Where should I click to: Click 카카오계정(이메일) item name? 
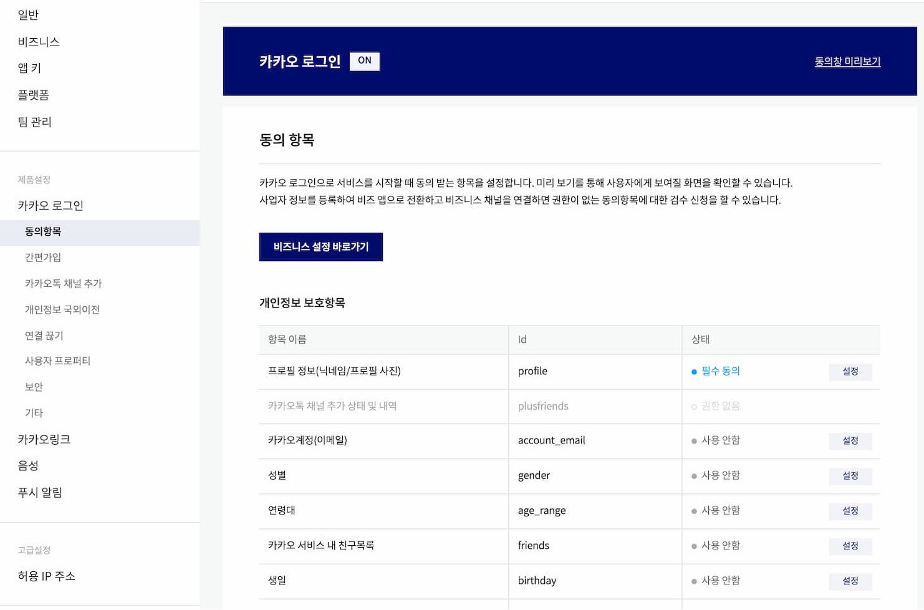coord(307,440)
